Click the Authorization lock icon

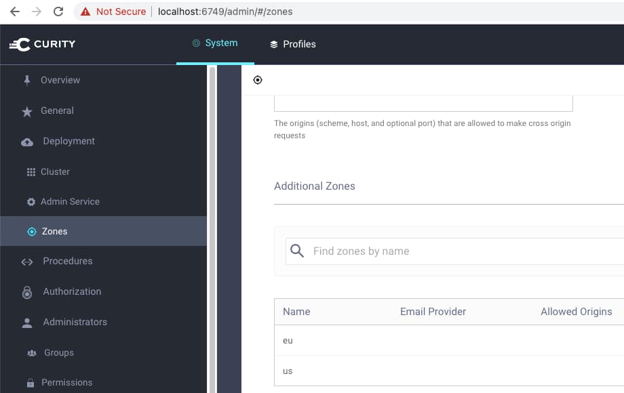[x=27, y=292]
